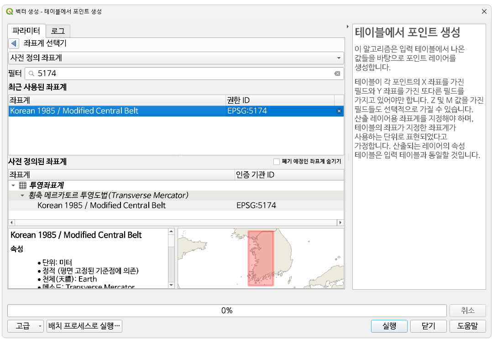Viewport: 492px width, 339px height.
Task: Open the 고급 dropdown arrow
Action: (40, 326)
